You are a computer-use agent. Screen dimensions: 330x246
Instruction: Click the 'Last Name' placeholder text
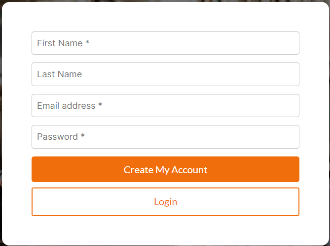60,74
